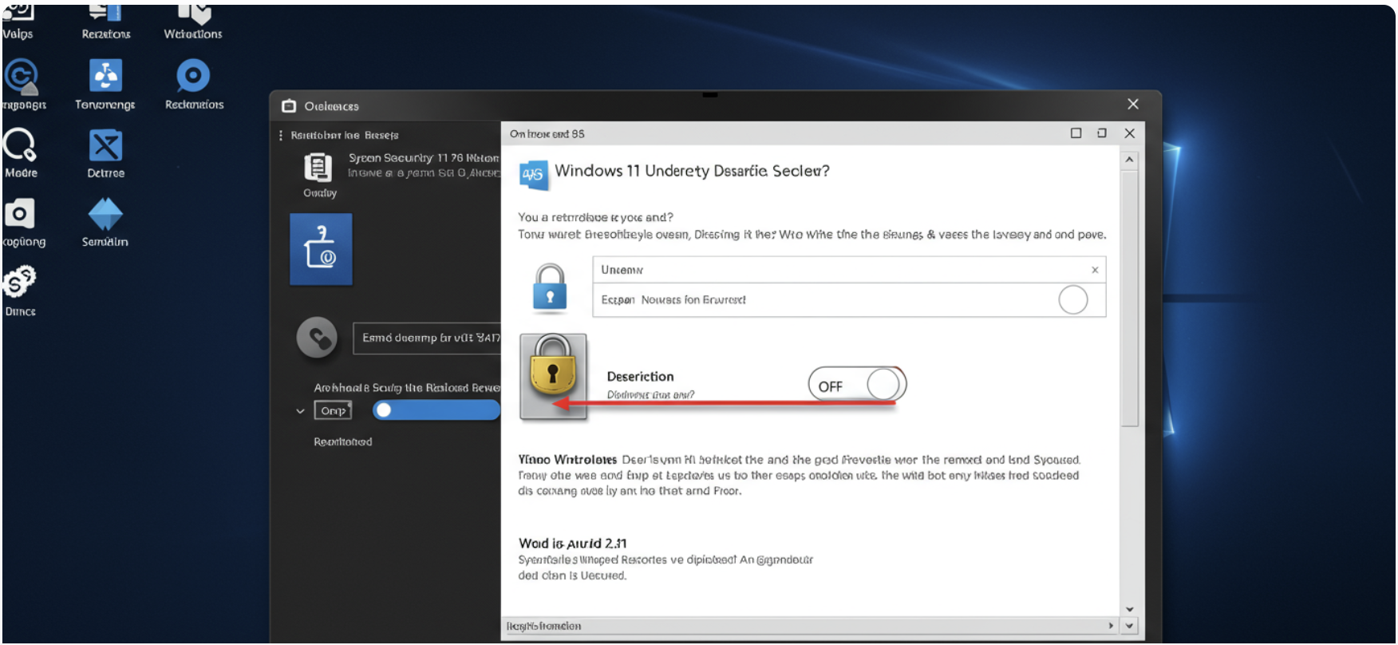Expand the chevron beside Onp

tap(300, 411)
